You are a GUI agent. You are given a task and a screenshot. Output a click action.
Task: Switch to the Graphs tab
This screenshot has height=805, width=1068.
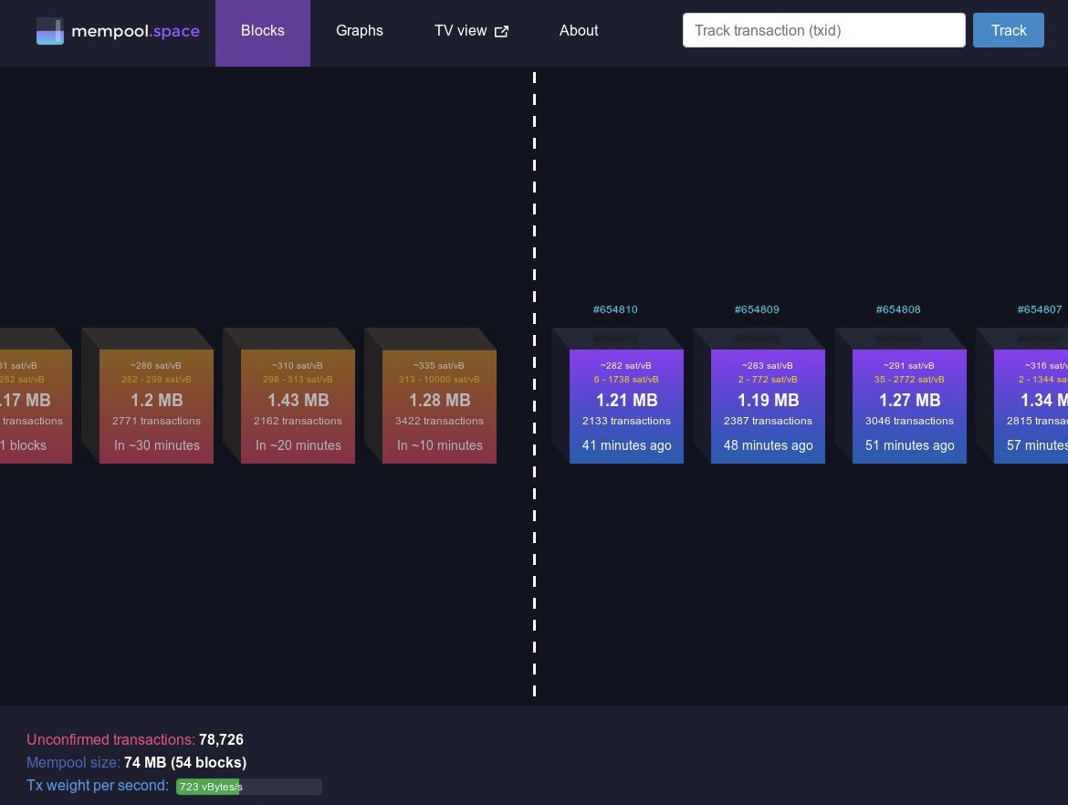coord(360,31)
